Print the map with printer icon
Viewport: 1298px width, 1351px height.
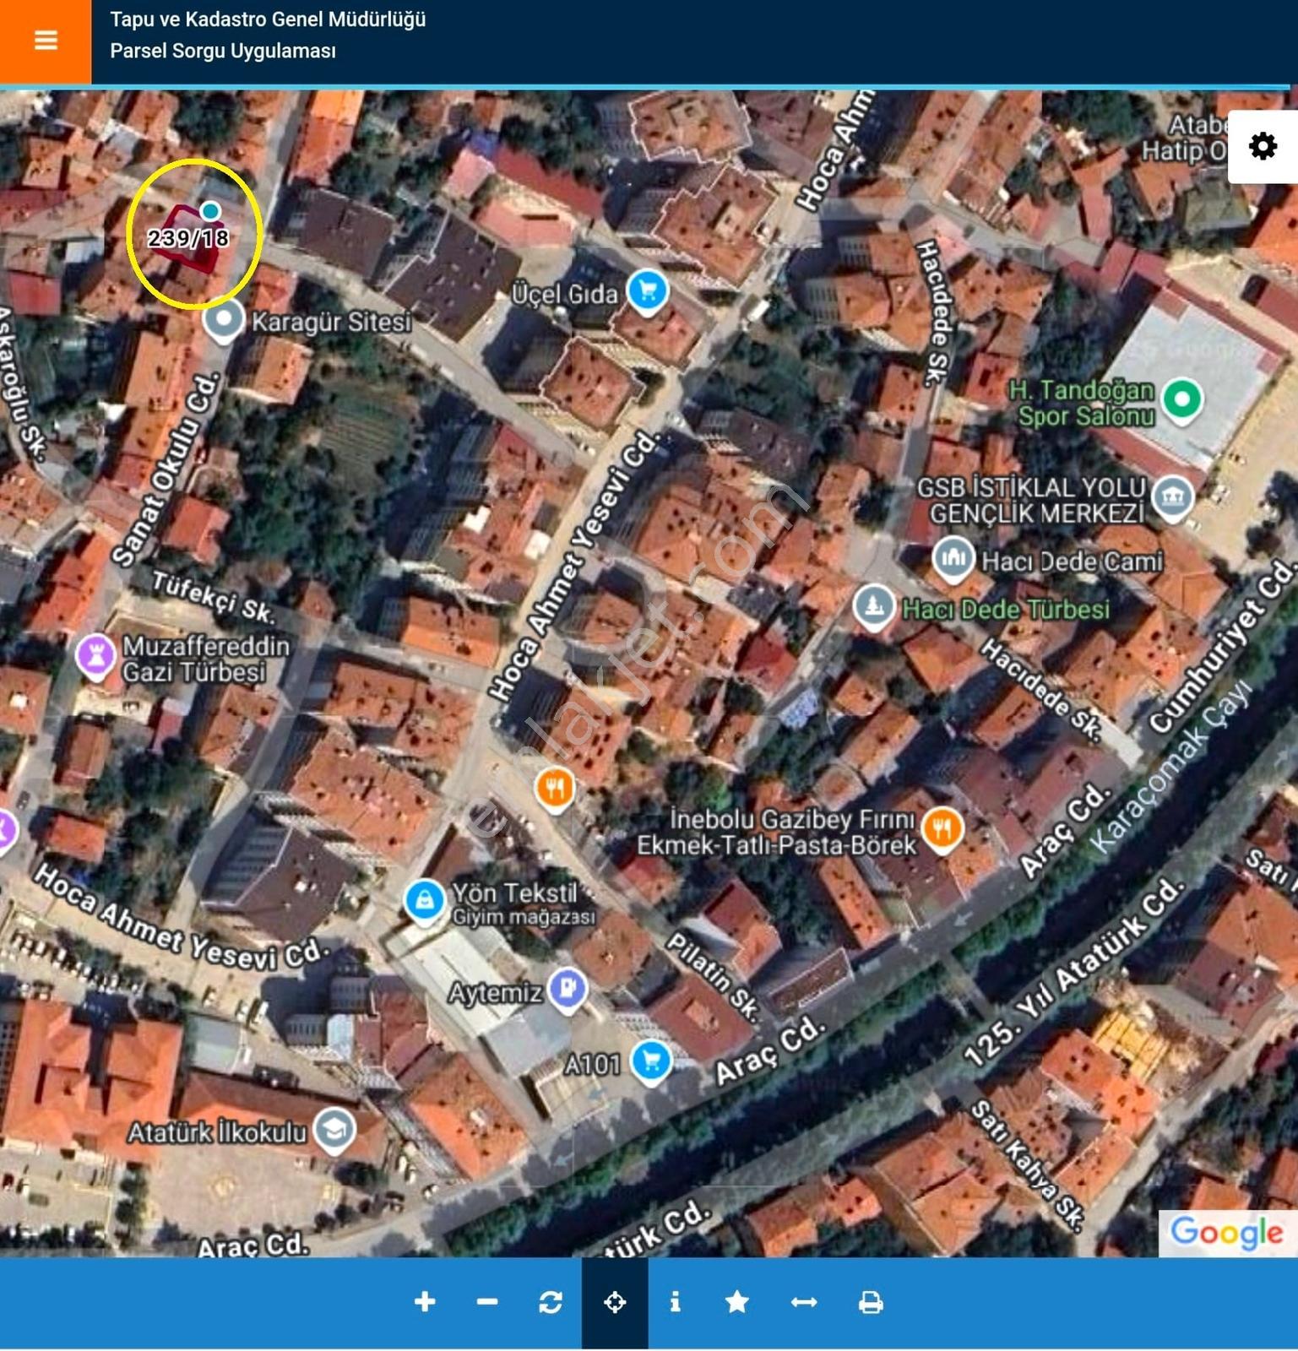tap(871, 1302)
